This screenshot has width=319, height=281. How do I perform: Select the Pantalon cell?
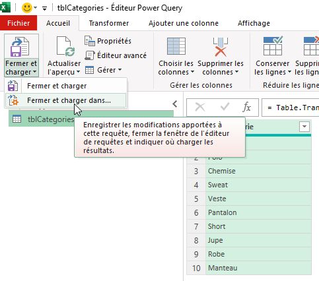[258, 212]
